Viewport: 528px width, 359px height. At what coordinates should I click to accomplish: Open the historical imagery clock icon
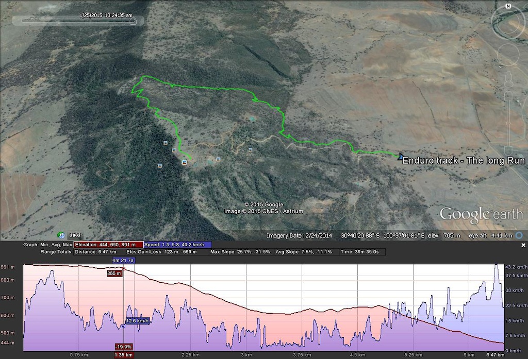pos(61,235)
